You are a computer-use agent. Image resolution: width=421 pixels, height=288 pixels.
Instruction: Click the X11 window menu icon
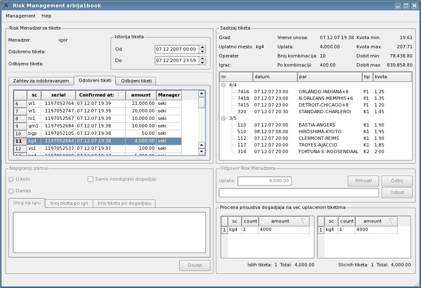(6, 5)
